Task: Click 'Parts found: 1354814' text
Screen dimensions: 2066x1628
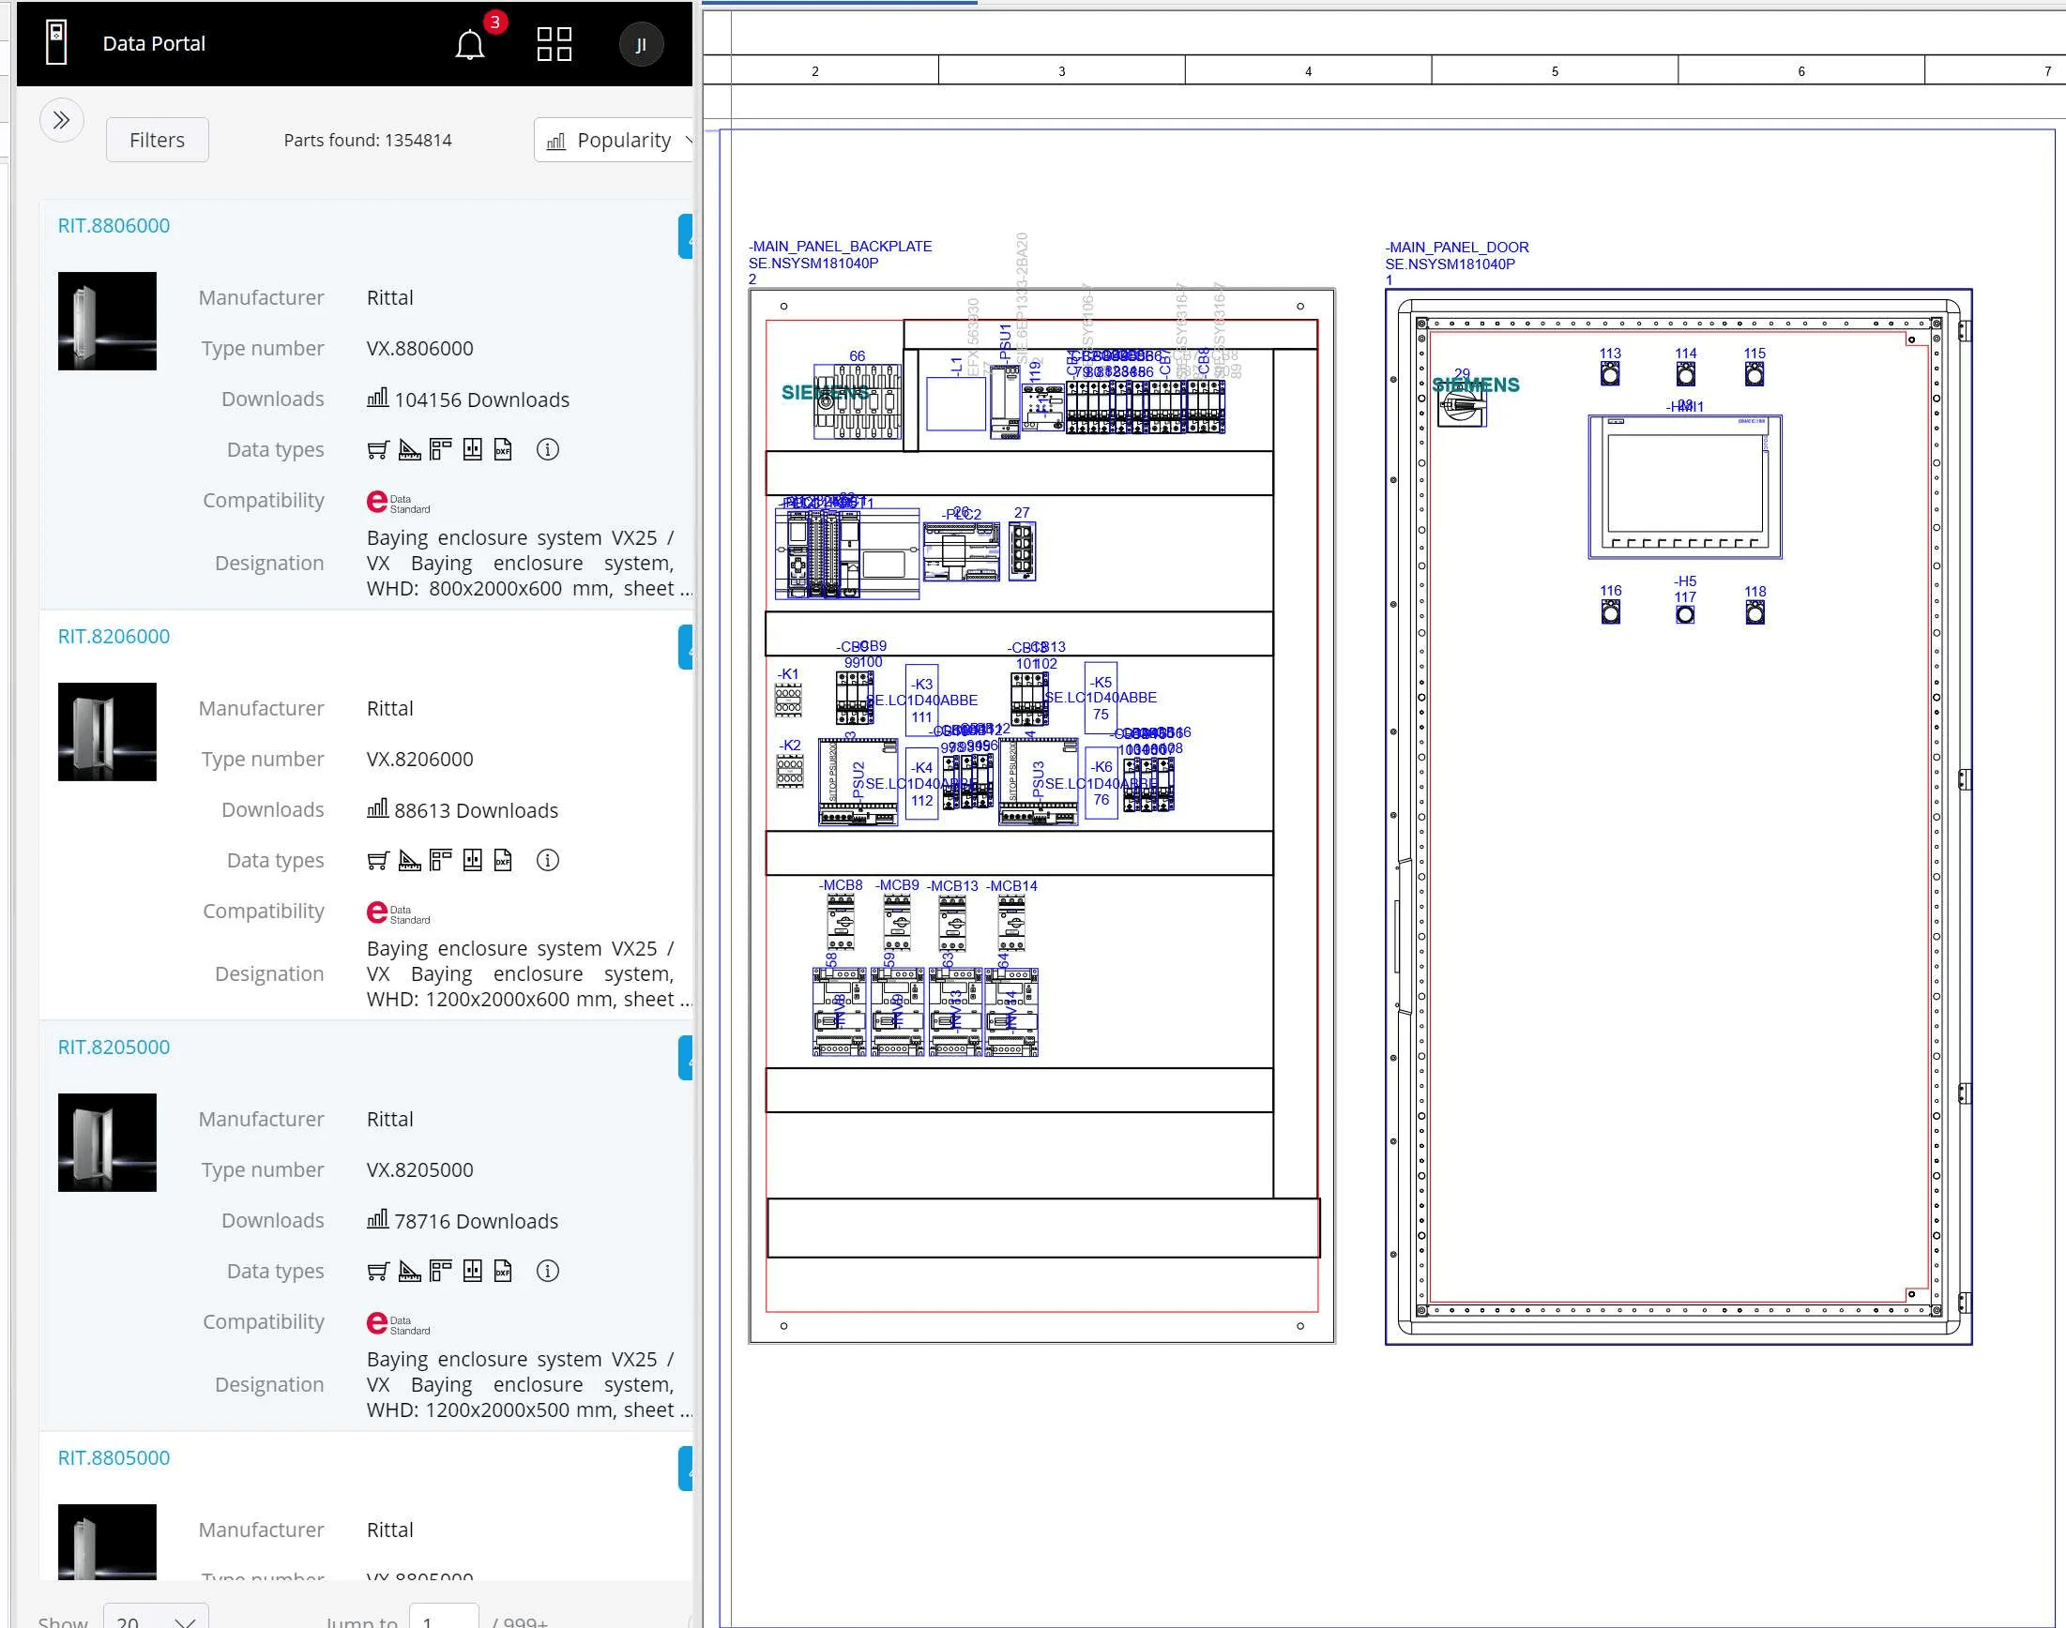Action: (368, 140)
